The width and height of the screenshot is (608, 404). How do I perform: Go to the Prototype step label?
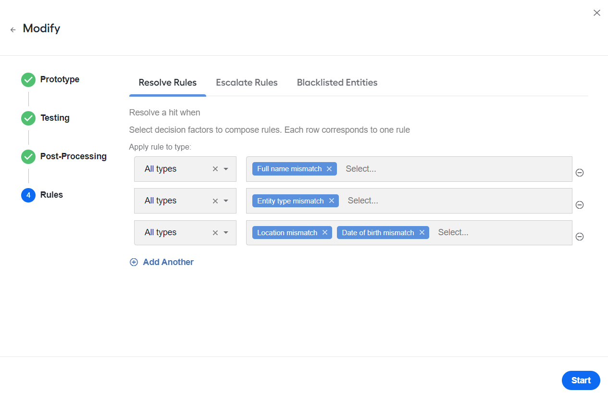pos(60,79)
